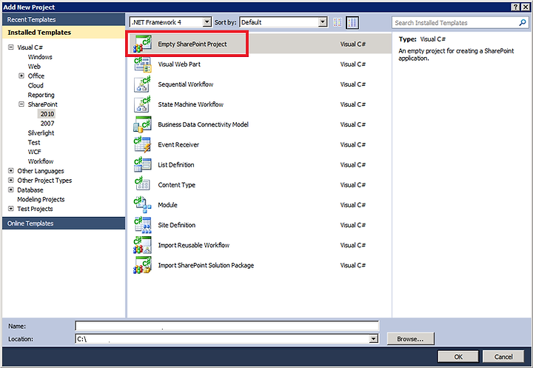Viewport: 533px width, 368px height.
Task: Click the Event Receiver template icon
Action: tap(142, 144)
